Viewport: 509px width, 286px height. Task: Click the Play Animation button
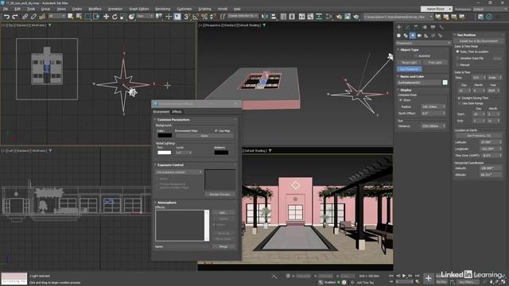[x=404, y=276]
